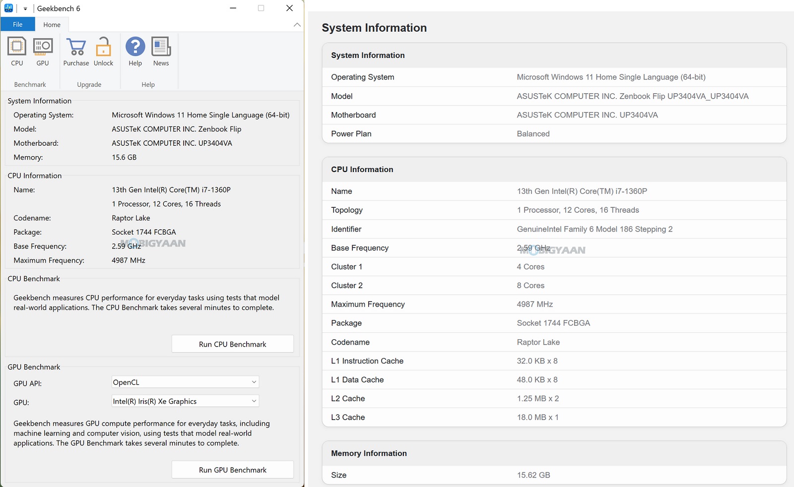This screenshot has width=794, height=487.
Task: Select 'GenuineIntel Family 6 Model 186 Stepping 2'
Action: point(595,229)
